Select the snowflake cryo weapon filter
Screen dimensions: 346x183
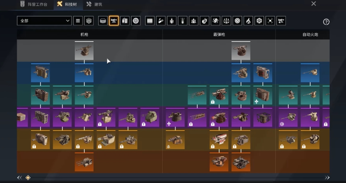click(259, 21)
